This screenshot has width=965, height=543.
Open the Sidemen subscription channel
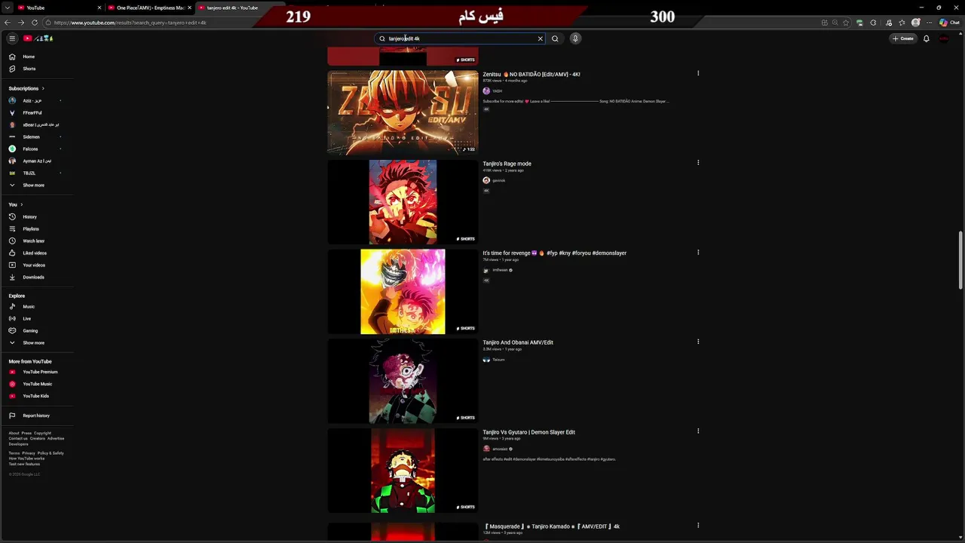pos(36,137)
